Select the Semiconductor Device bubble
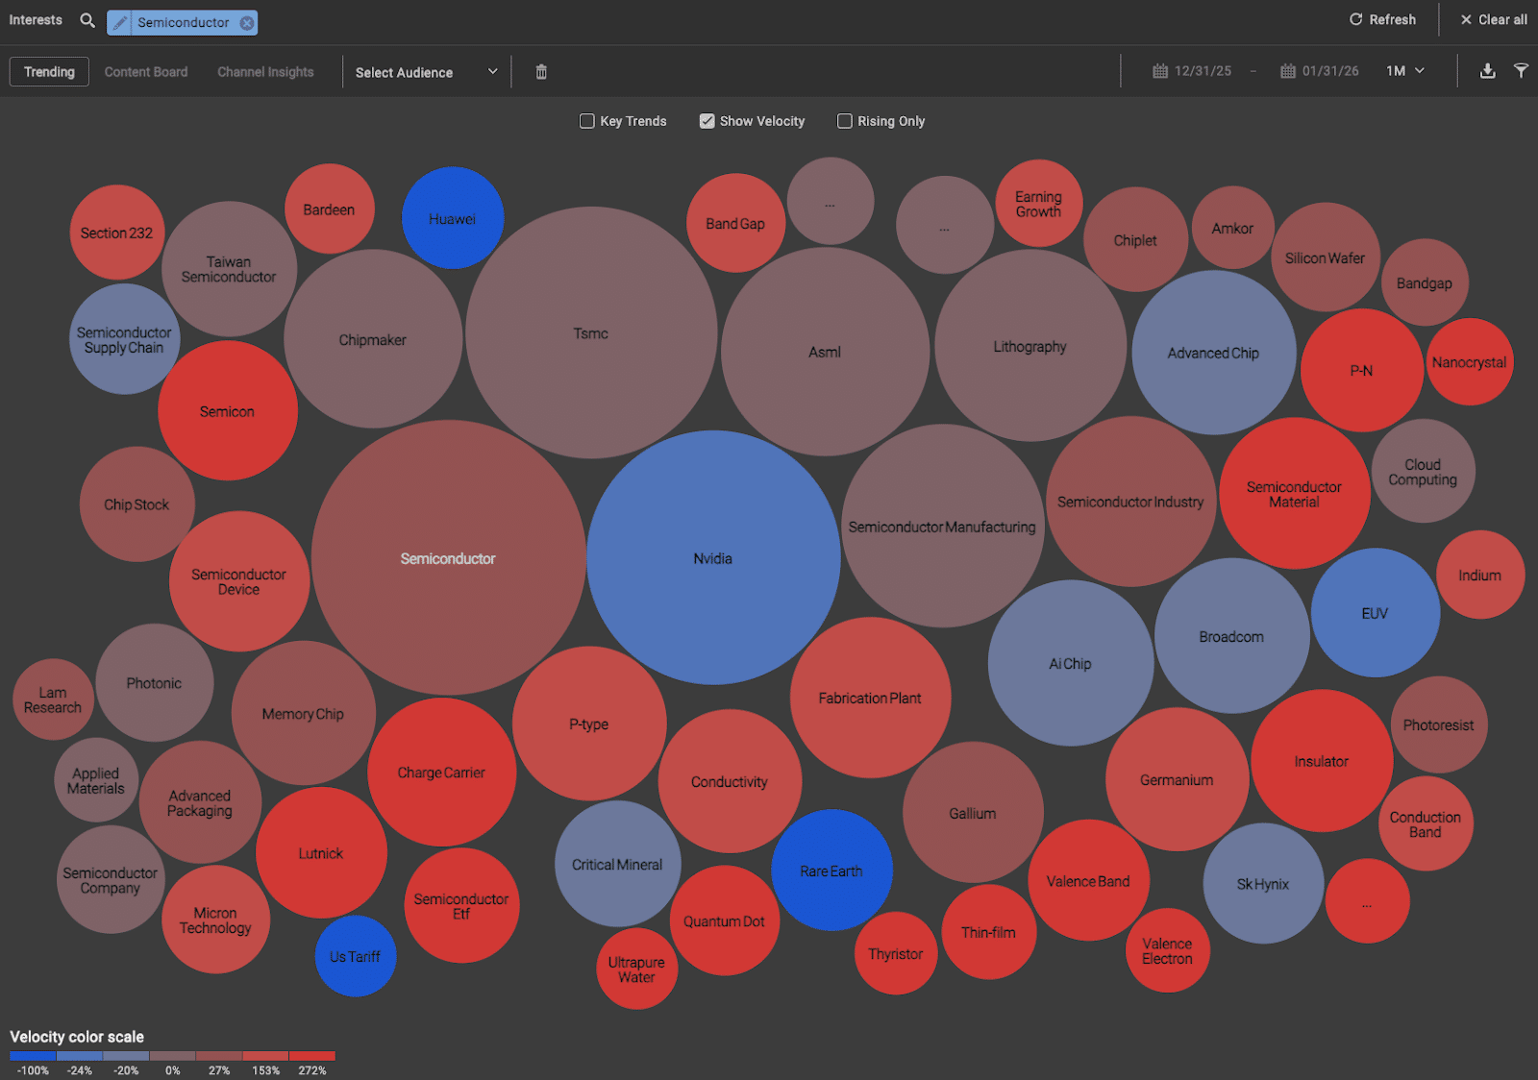Image resolution: width=1538 pixels, height=1080 pixels. (239, 581)
